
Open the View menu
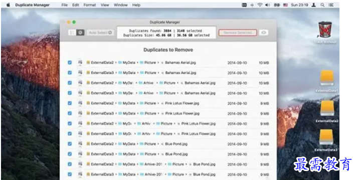pos(105,5)
